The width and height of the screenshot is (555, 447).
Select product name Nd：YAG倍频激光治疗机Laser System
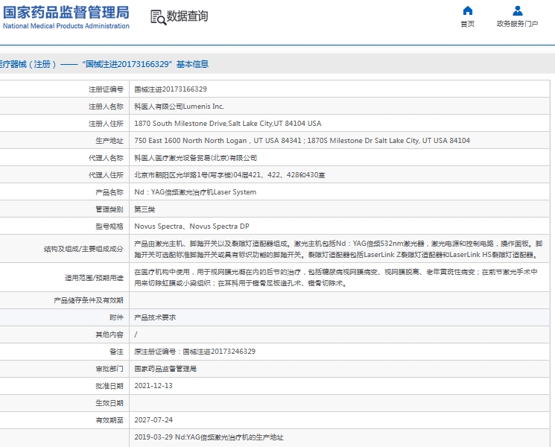195,191
